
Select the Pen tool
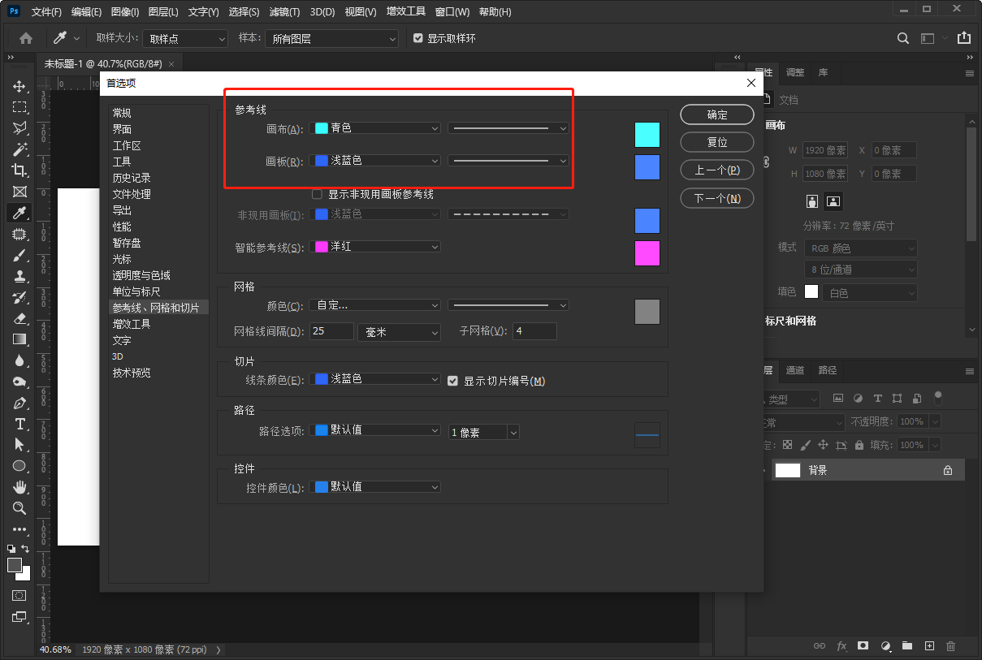19,403
